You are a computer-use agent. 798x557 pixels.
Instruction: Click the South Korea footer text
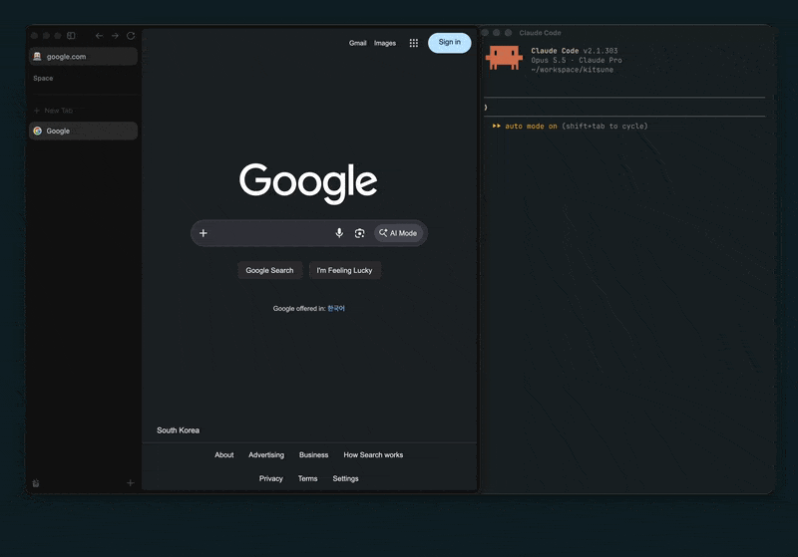coord(179,430)
